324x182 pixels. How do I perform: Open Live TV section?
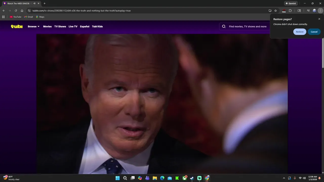pyautogui.click(x=73, y=27)
